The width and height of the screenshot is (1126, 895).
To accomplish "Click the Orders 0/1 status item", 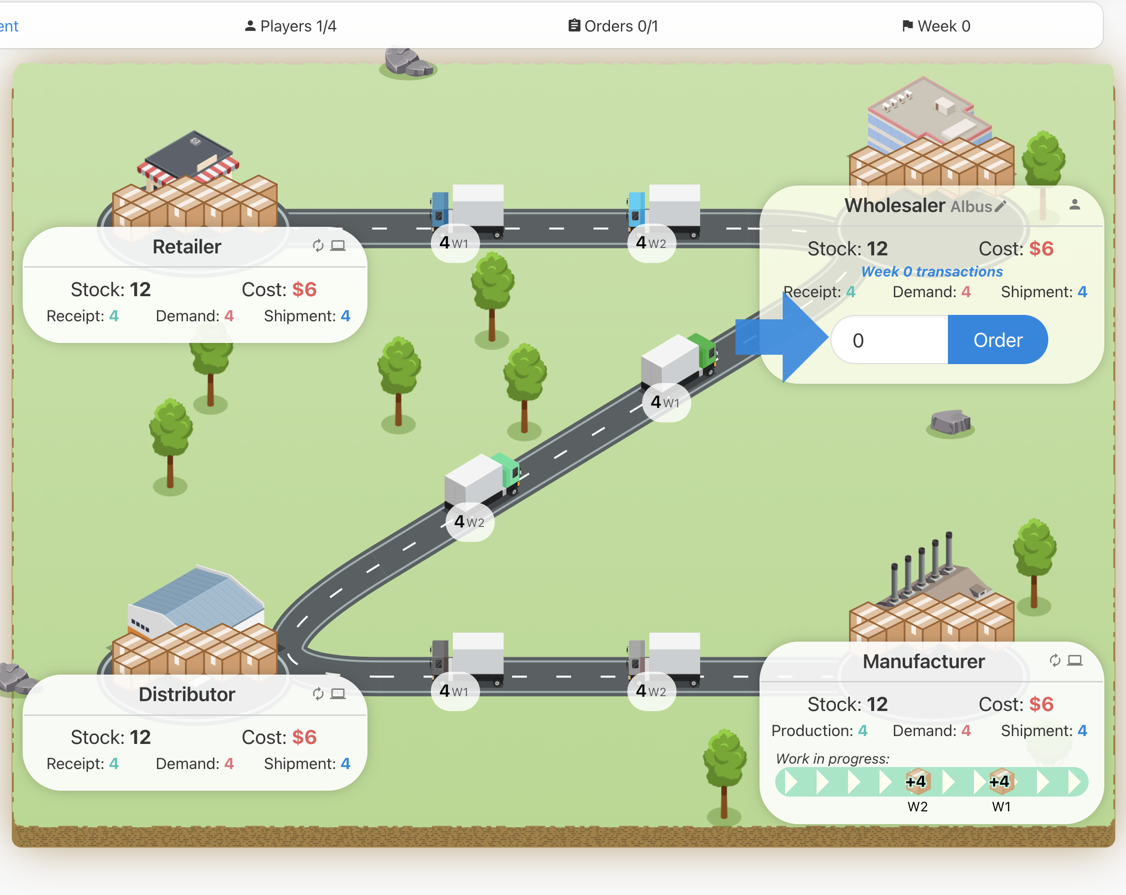I will (613, 26).
